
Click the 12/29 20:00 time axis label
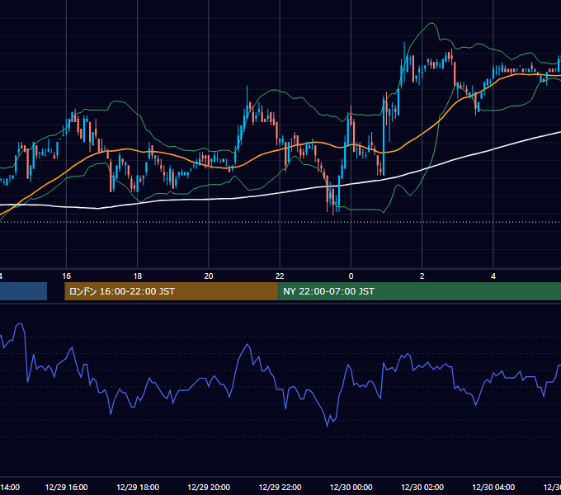209,487
